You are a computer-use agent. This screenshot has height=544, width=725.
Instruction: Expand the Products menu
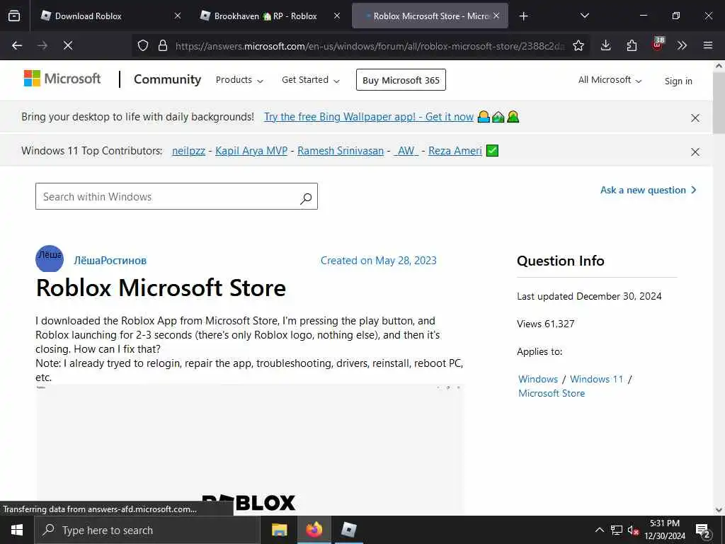pyautogui.click(x=239, y=80)
